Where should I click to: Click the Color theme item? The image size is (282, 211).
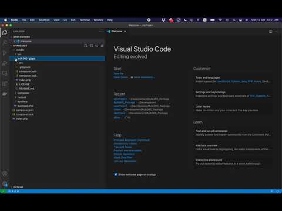click(x=233, y=108)
